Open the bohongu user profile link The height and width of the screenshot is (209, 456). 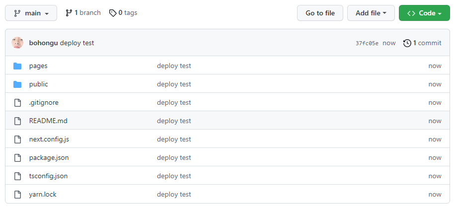point(43,43)
